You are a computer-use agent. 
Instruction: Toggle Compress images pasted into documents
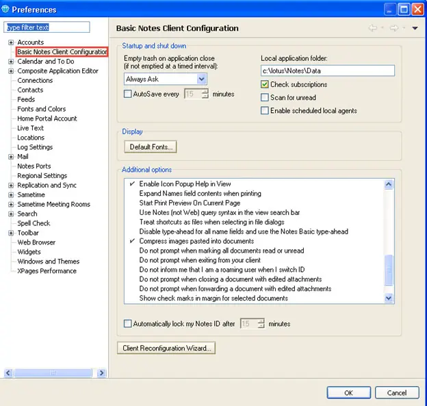click(x=196, y=241)
